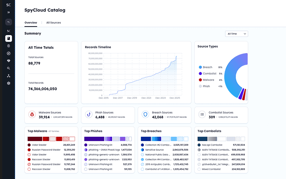This screenshot has width=286, height=179.
Task: Click the Malware Sources bug icon
Action: point(32,115)
